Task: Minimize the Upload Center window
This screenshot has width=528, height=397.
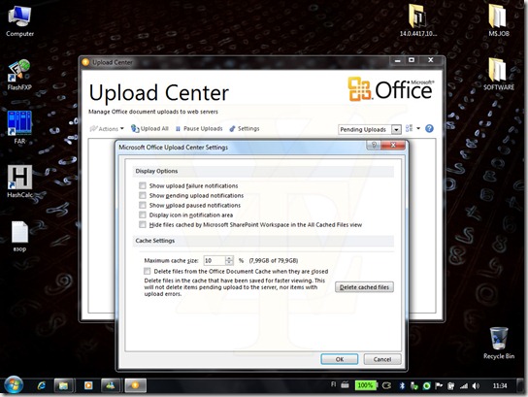Action: [x=397, y=60]
